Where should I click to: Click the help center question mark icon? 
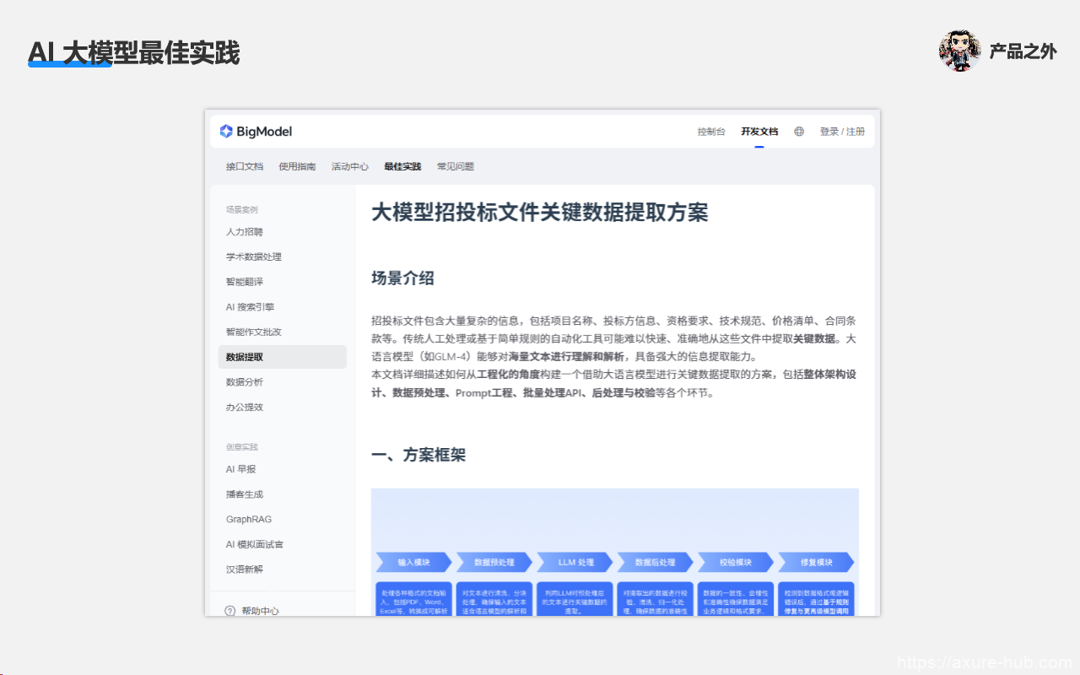[x=230, y=611]
